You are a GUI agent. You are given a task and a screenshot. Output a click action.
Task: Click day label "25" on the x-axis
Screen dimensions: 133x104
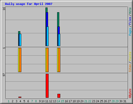(x=101, y=101)
